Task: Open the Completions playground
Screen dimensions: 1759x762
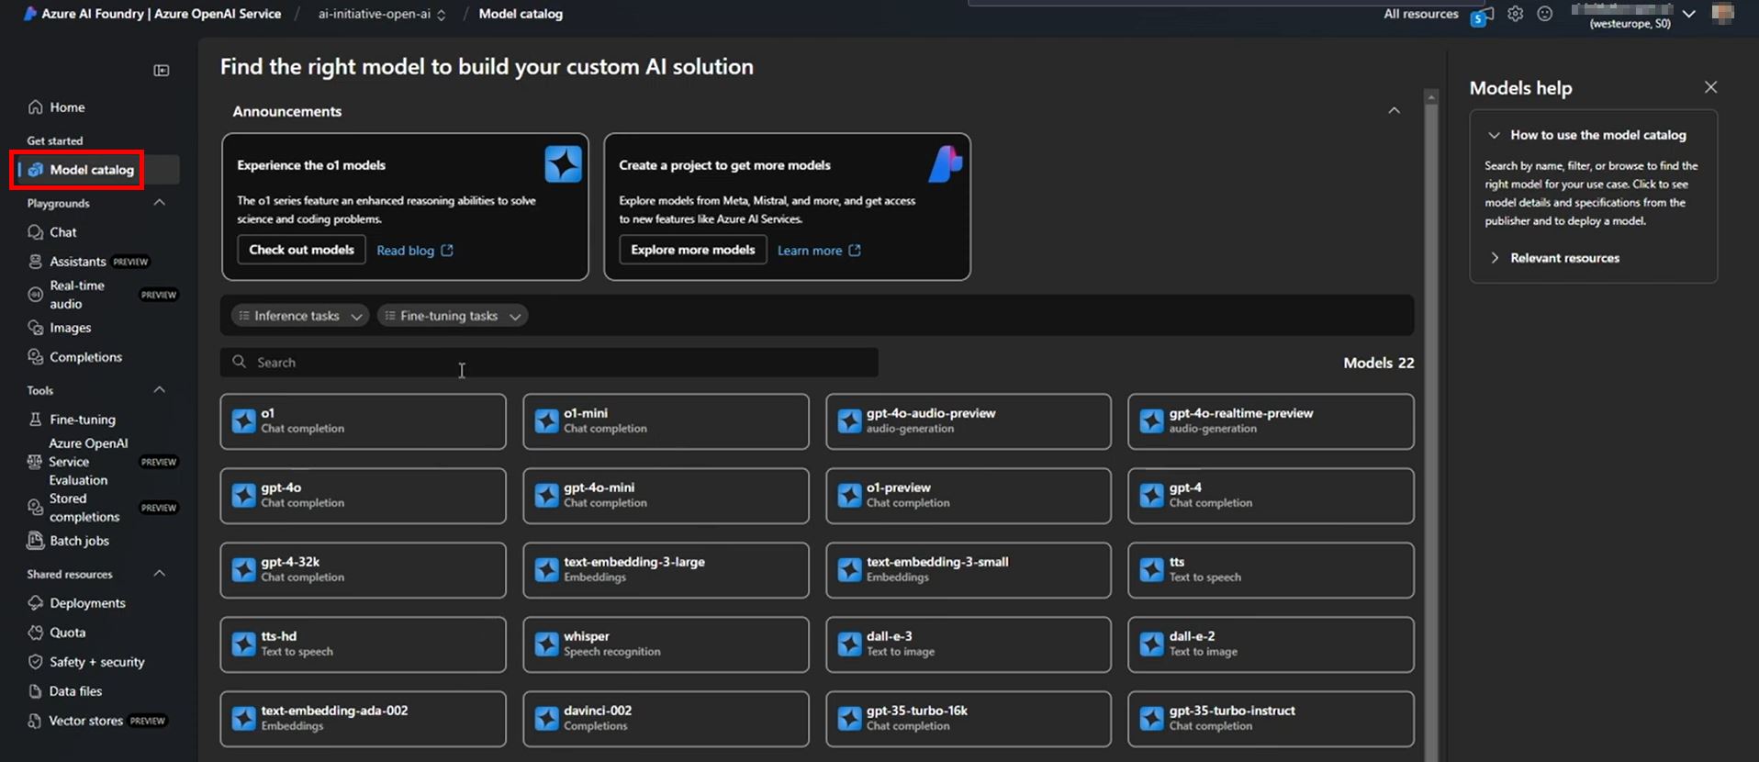Action: (x=85, y=357)
